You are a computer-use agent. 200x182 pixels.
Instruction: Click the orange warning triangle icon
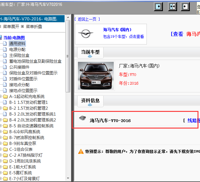pos(81,151)
